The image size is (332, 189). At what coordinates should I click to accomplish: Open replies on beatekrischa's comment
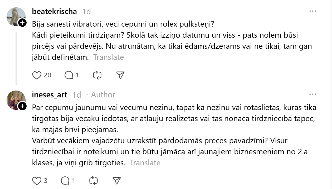click(69, 75)
